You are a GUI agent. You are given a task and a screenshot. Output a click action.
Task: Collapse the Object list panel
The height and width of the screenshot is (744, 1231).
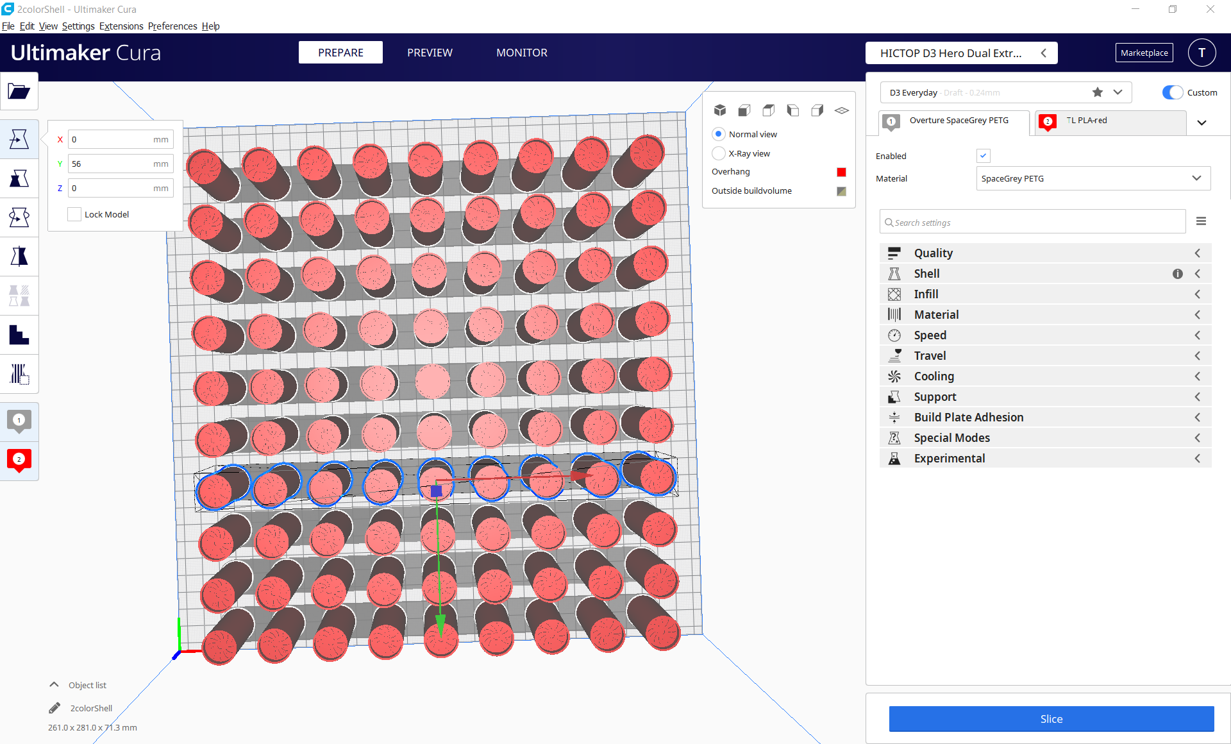pyautogui.click(x=53, y=684)
